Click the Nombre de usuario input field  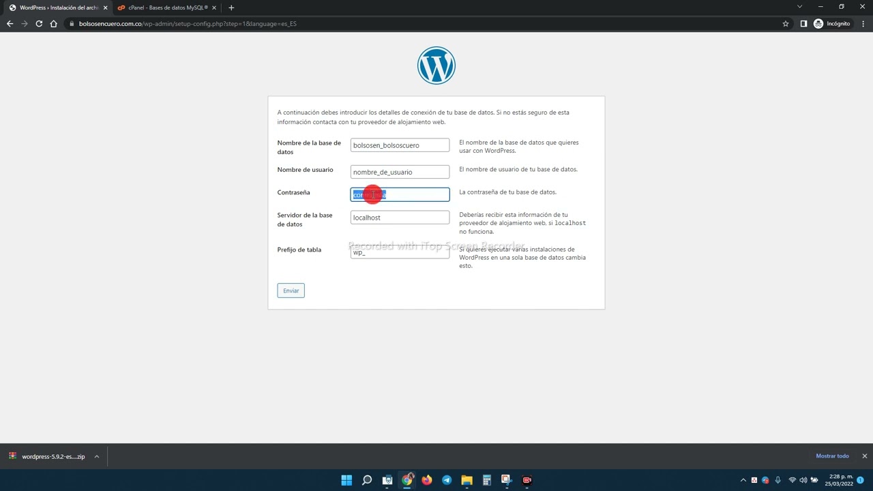(x=400, y=172)
